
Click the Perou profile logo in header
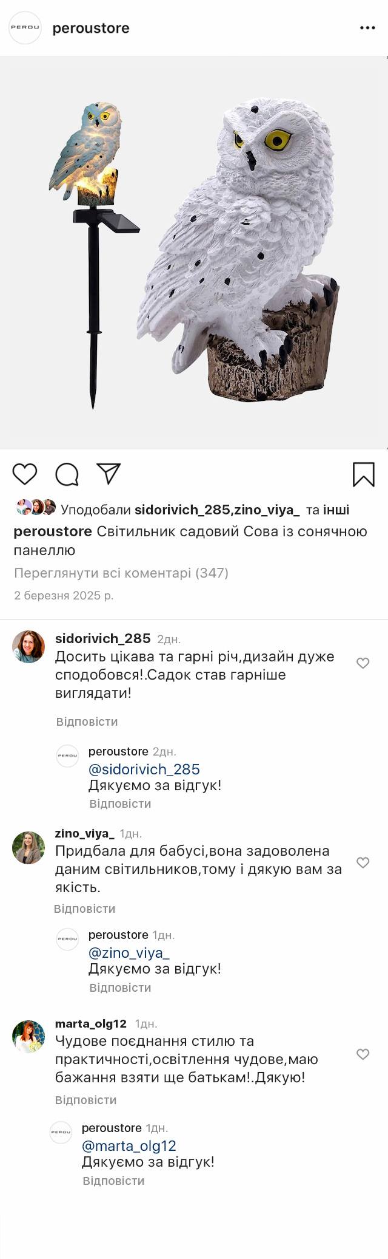pyautogui.click(x=25, y=28)
